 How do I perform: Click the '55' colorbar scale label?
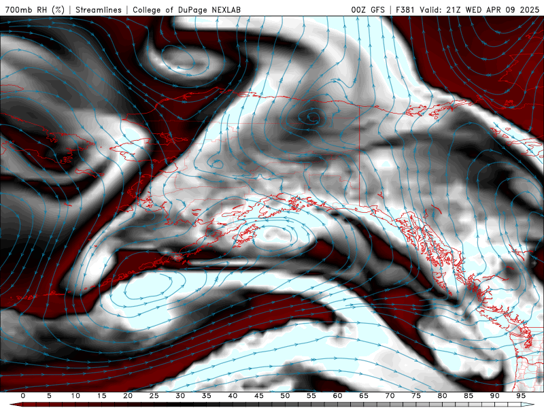tap(311, 396)
